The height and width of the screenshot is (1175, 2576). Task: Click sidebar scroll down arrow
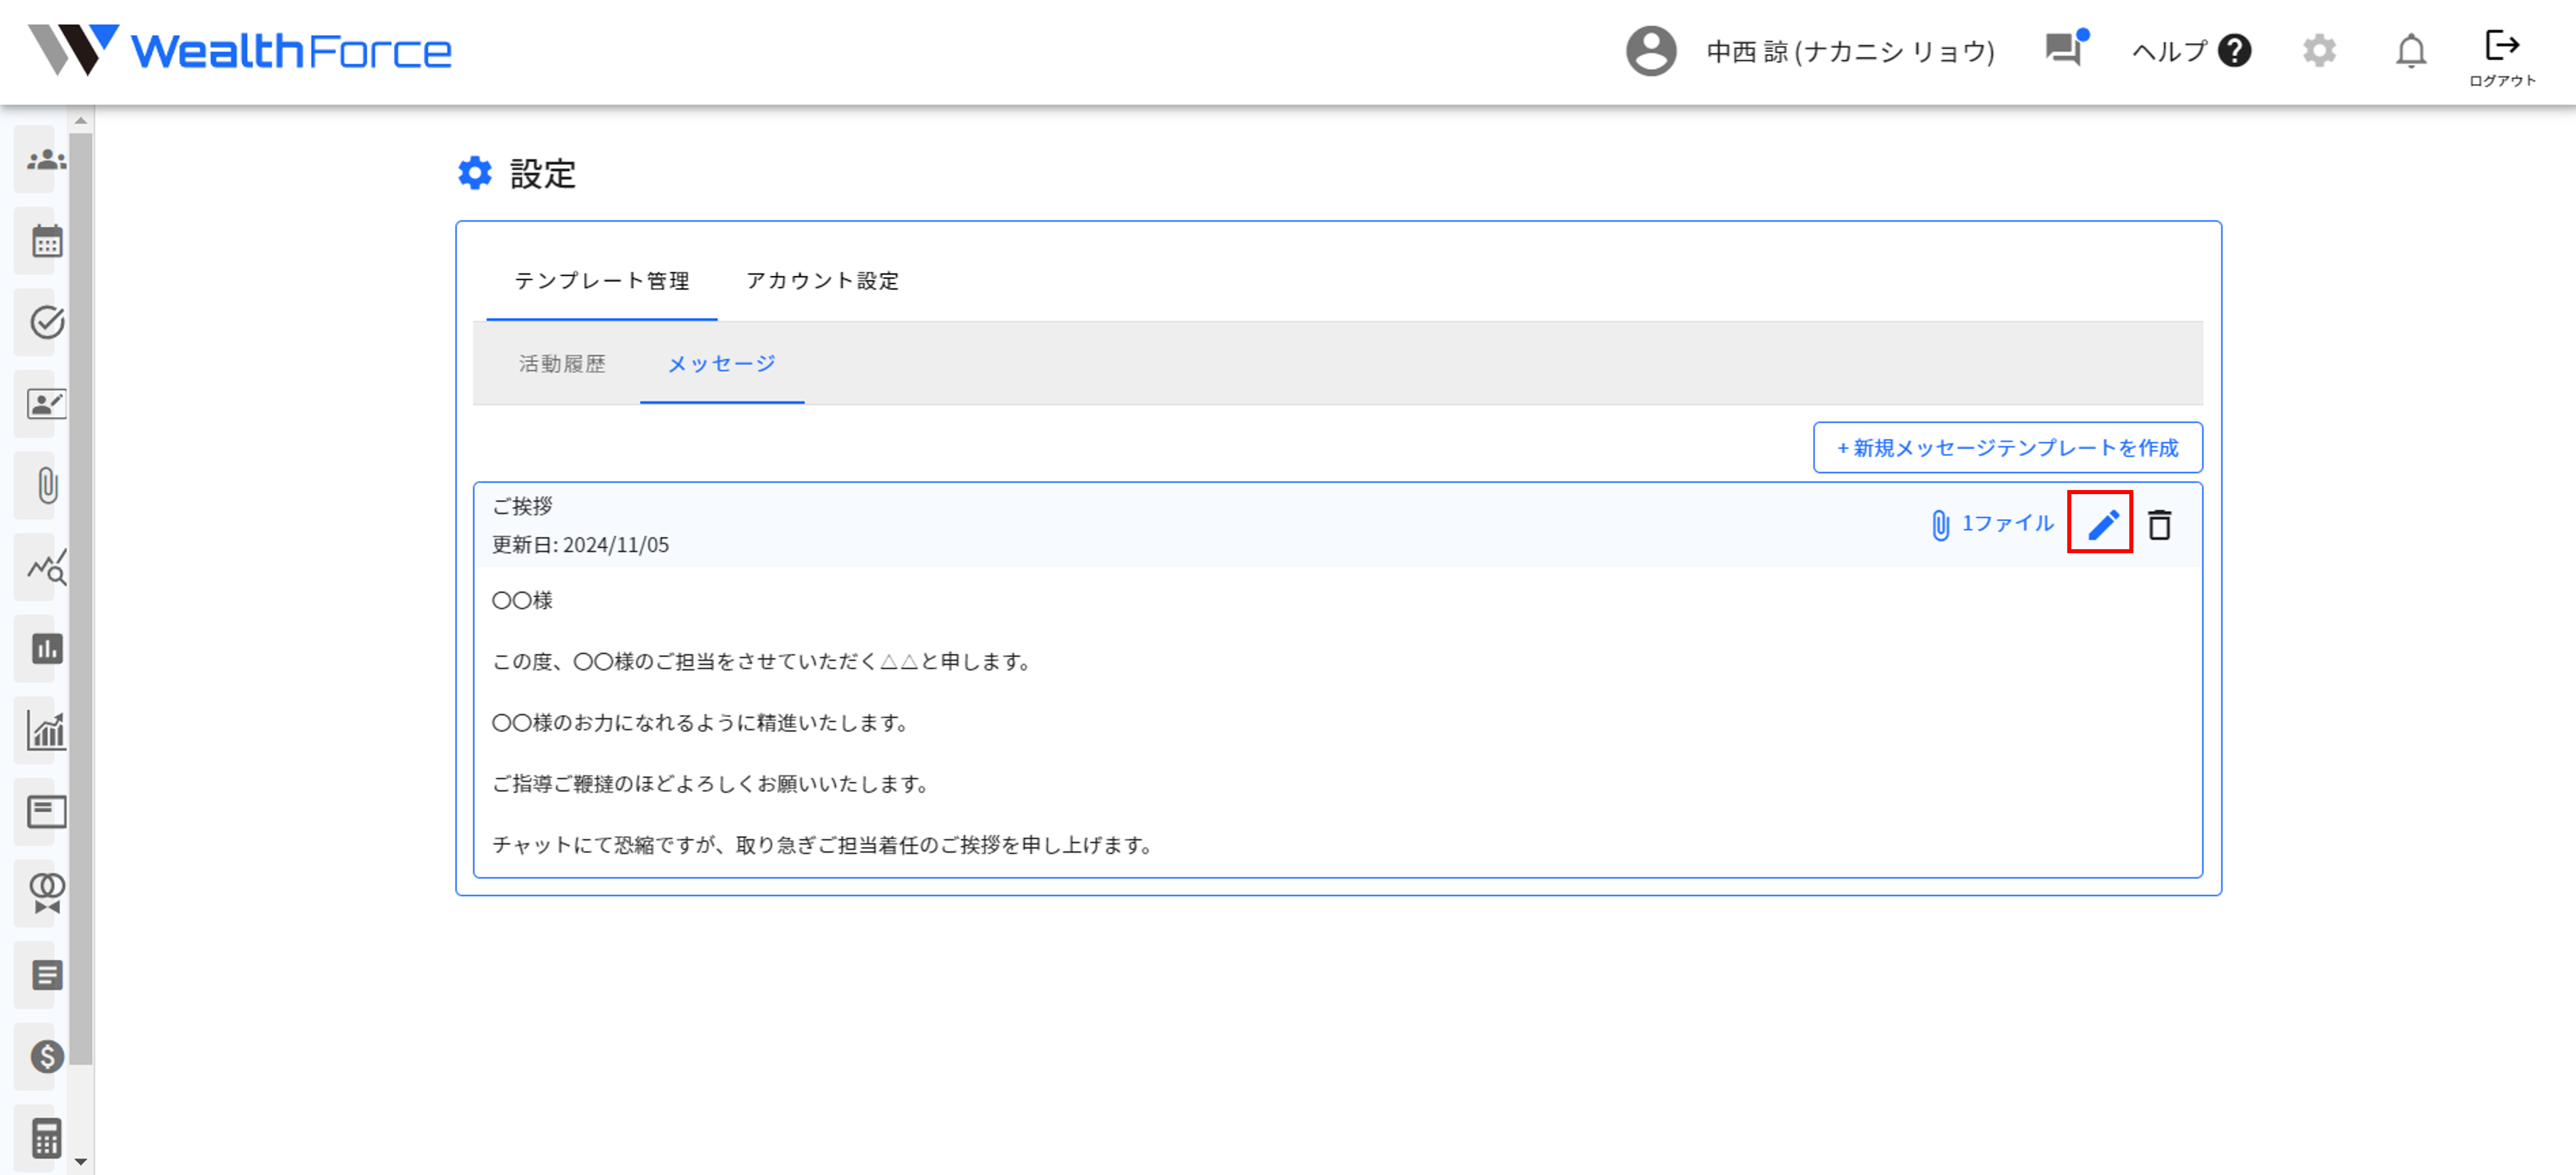coord(81,1162)
